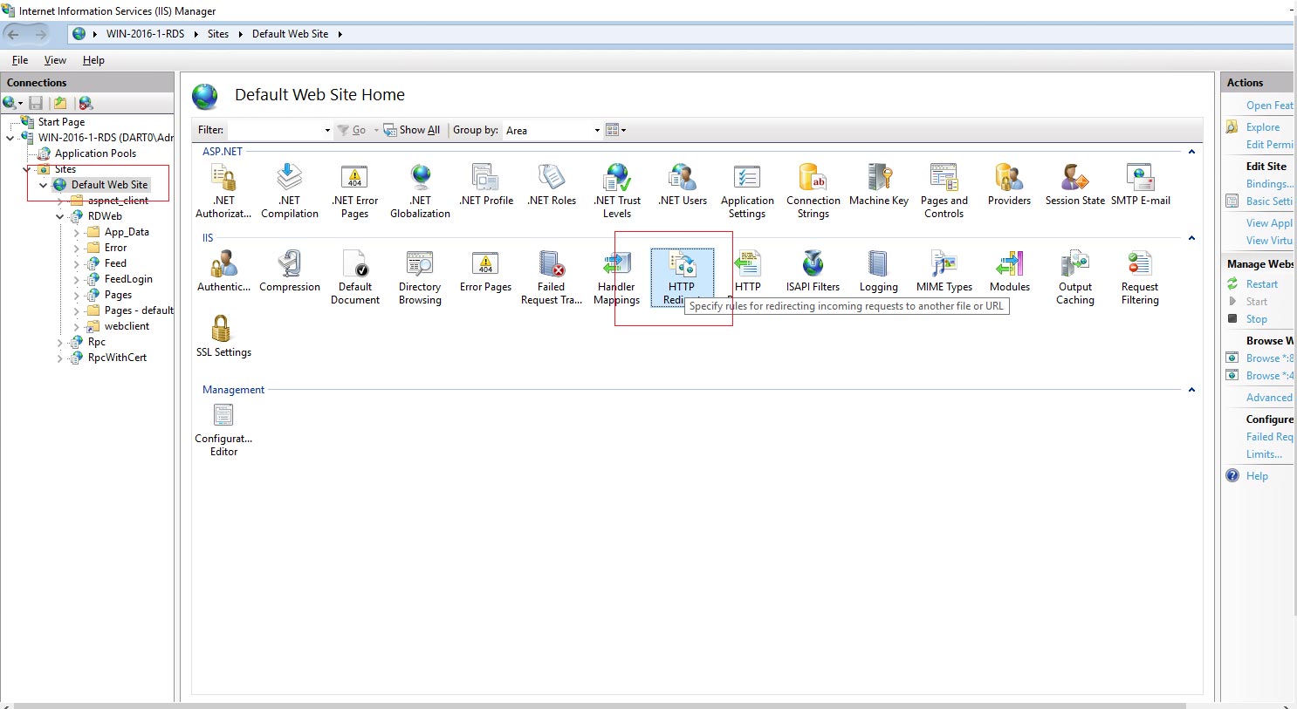Screen dimensions: 1297x709
Task: Open the .NET Profile feature
Action: 486,185
